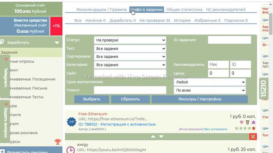The image size is (273, 153).
Task: Click the down arrow on green bar
Action: [x=161, y=136]
